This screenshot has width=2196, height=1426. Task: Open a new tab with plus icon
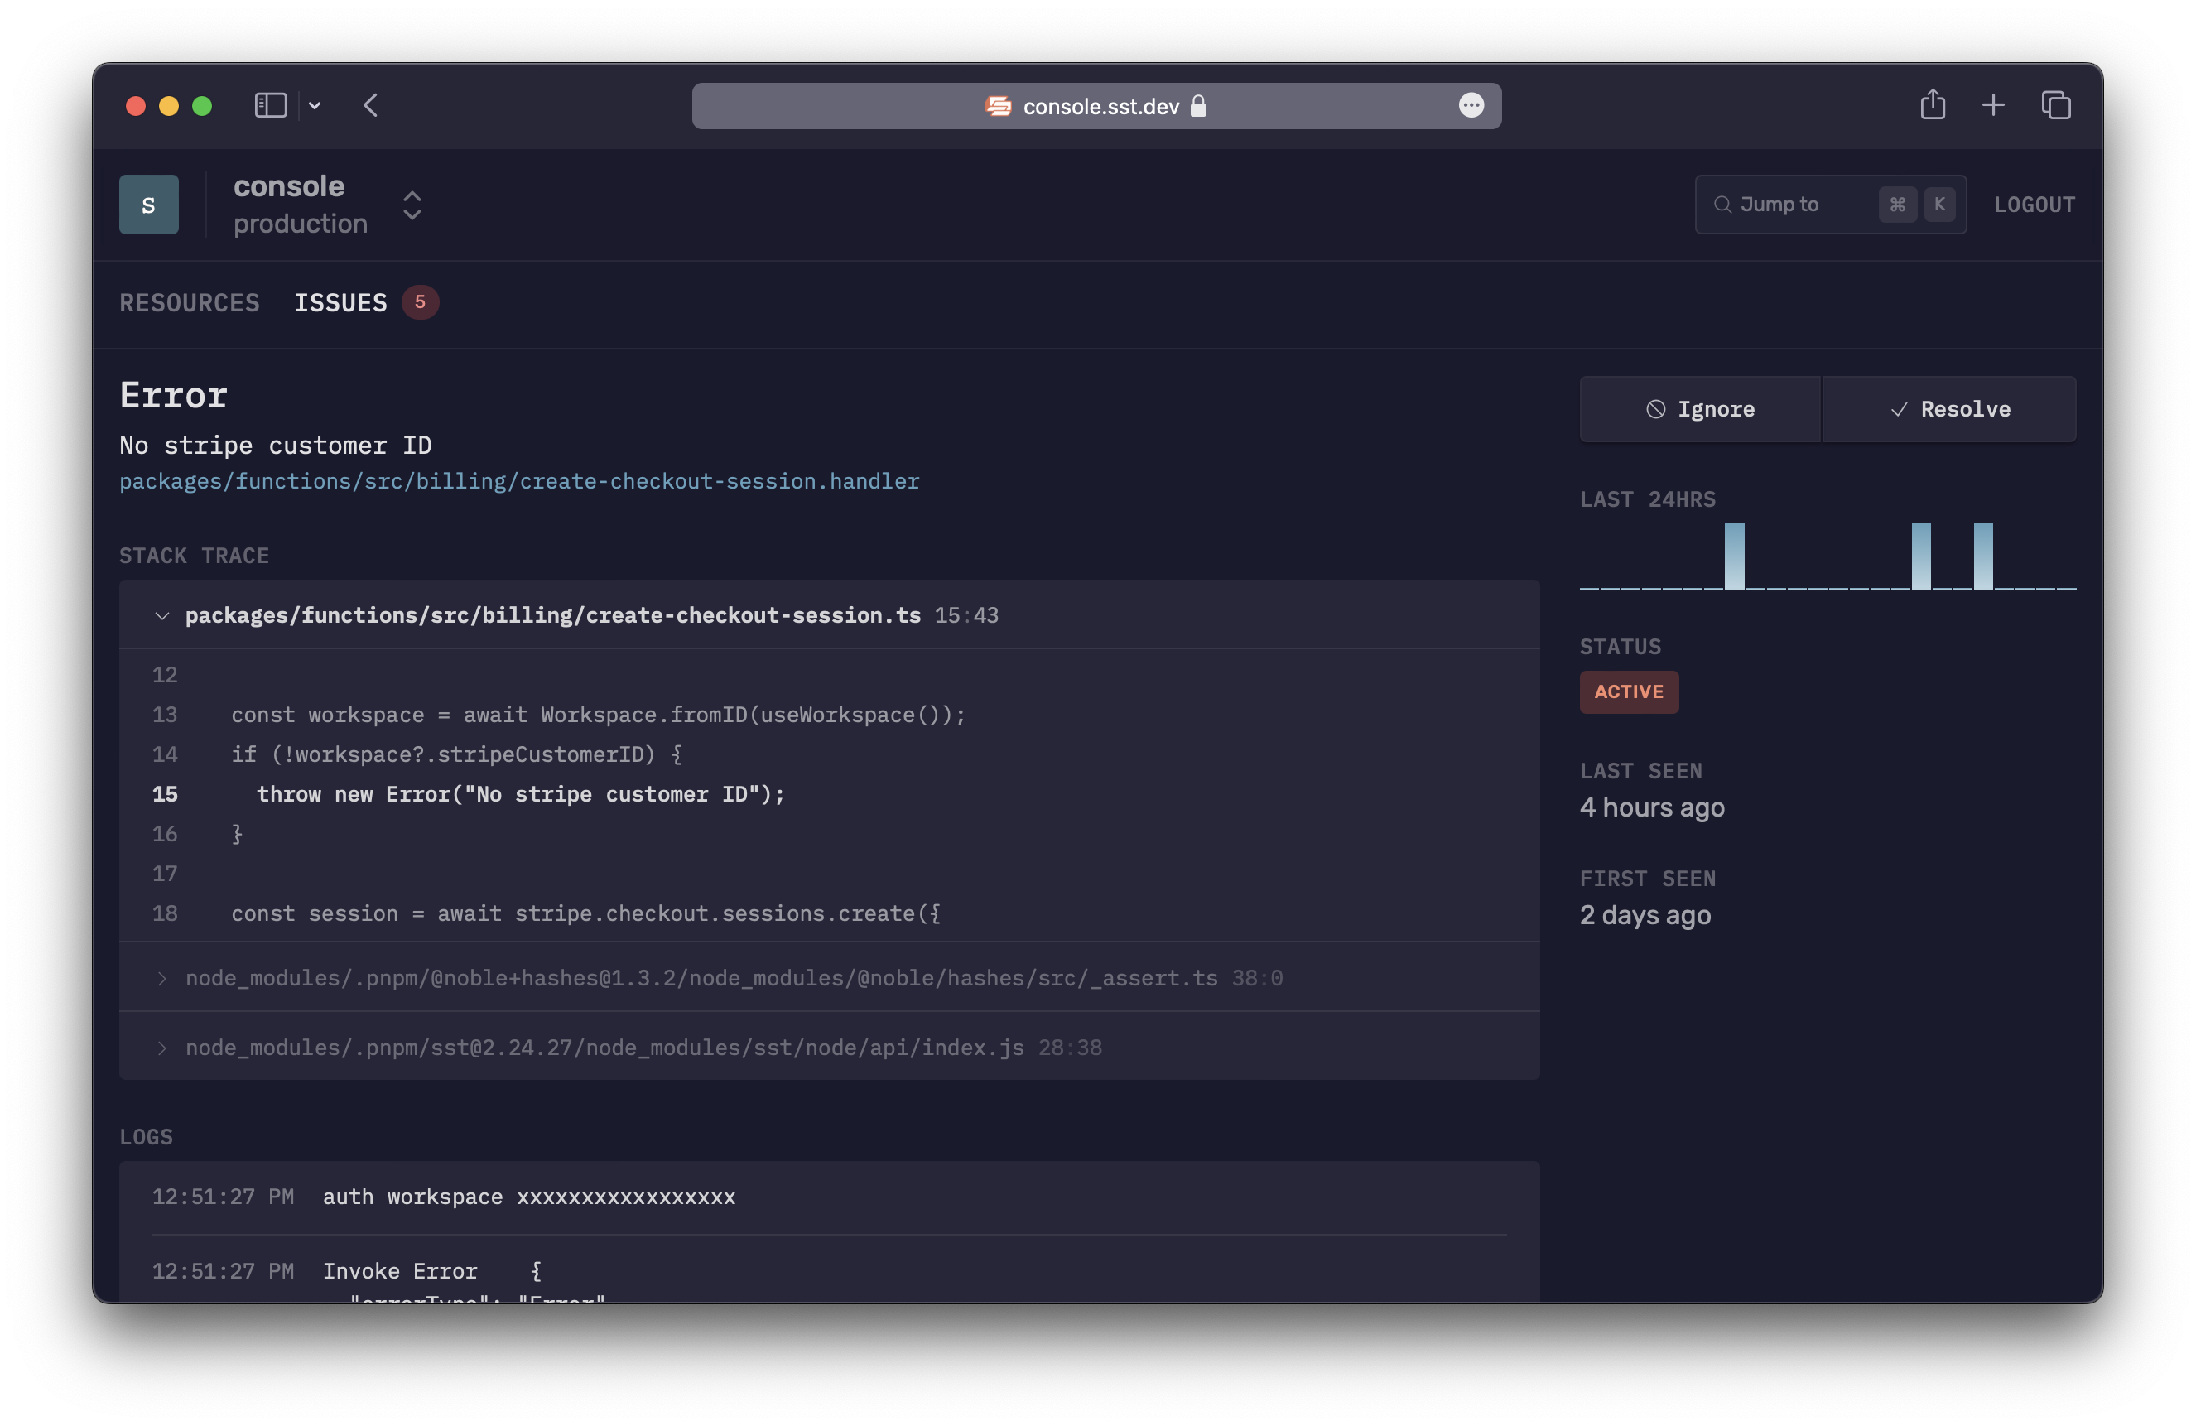point(1993,105)
